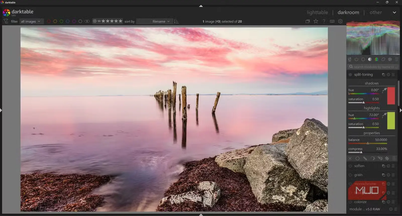Pick highlights color with eyedropper
This screenshot has width=402, height=216.
pyautogui.click(x=384, y=115)
